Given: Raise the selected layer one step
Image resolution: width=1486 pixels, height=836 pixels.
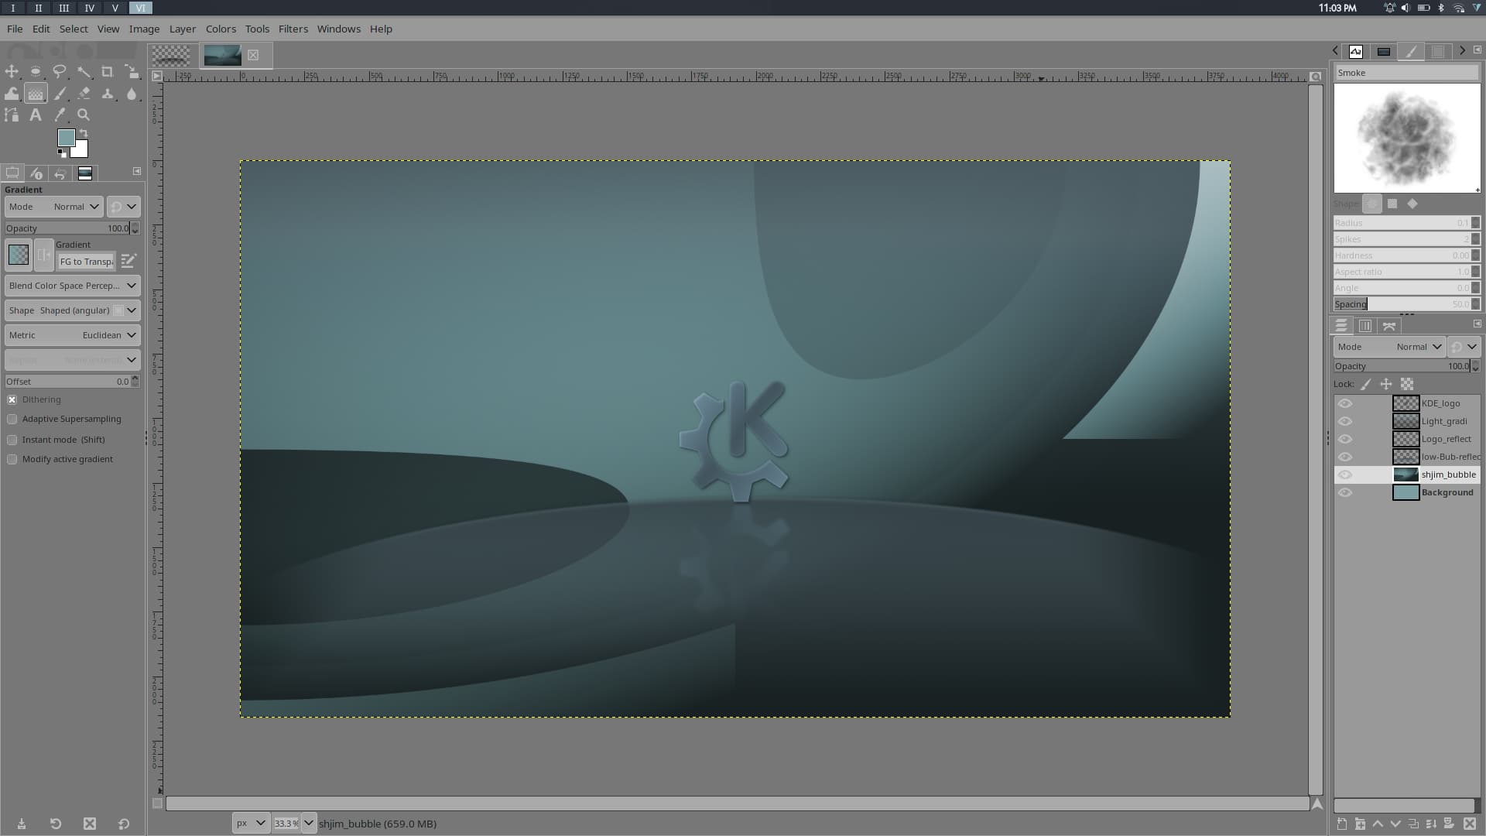Looking at the screenshot, I should pos(1378,824).
